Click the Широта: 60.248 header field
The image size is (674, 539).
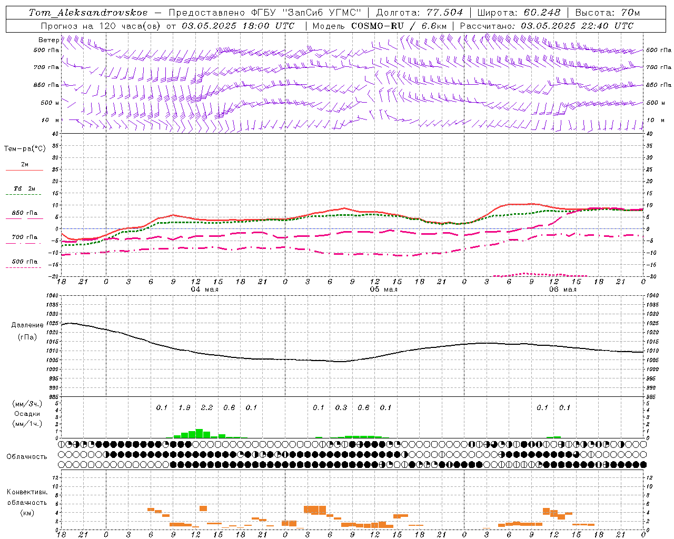click(x=520, y=13)
